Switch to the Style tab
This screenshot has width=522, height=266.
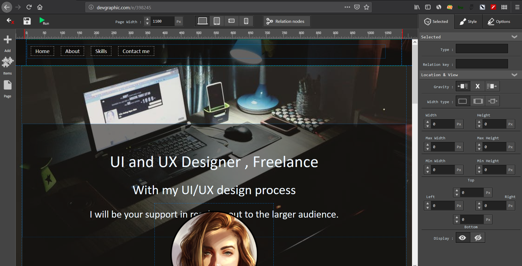[x=468, y=21]
